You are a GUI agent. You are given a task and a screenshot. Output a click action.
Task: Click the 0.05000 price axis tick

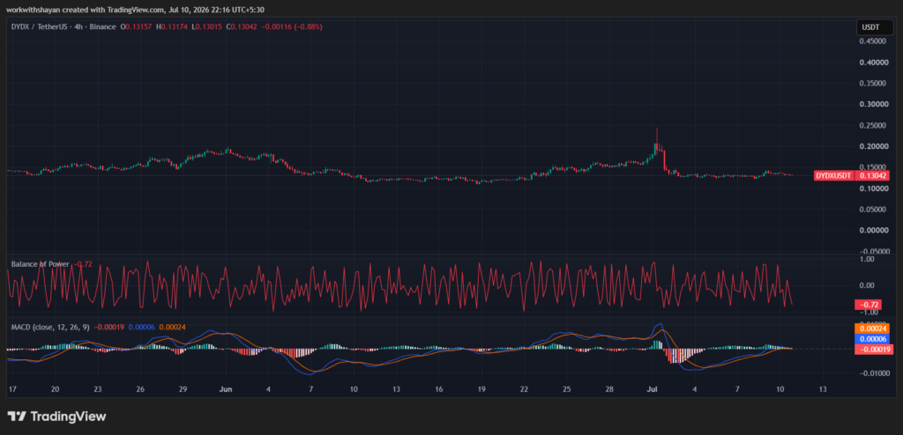tap(873, 210)
